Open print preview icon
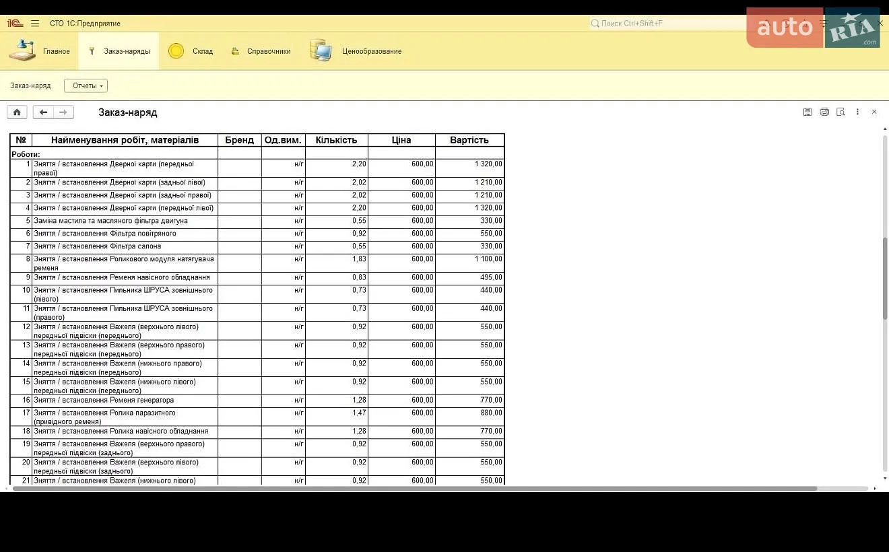This screenshot has width=889, height=552. 841,112
